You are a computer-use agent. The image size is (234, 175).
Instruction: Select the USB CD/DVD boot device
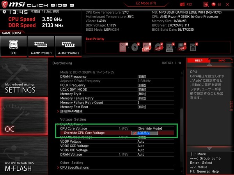[158, 47]
